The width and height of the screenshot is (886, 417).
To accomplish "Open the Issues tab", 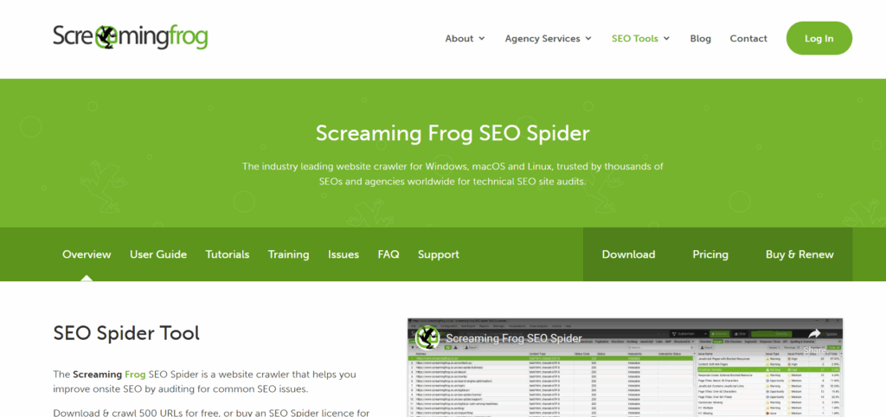I will point(343,254).
